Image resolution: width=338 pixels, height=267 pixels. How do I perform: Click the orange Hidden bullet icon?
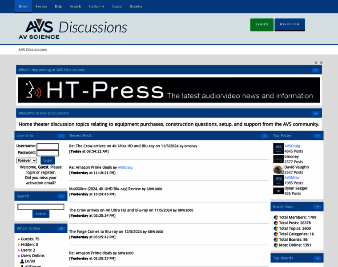point(19,245)
